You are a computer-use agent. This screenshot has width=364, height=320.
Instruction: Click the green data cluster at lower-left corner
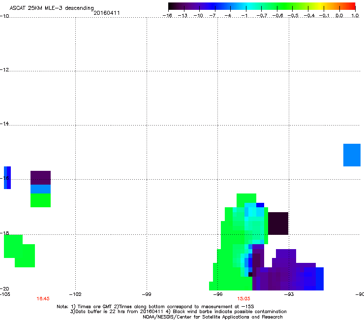(x=20, y=251)
